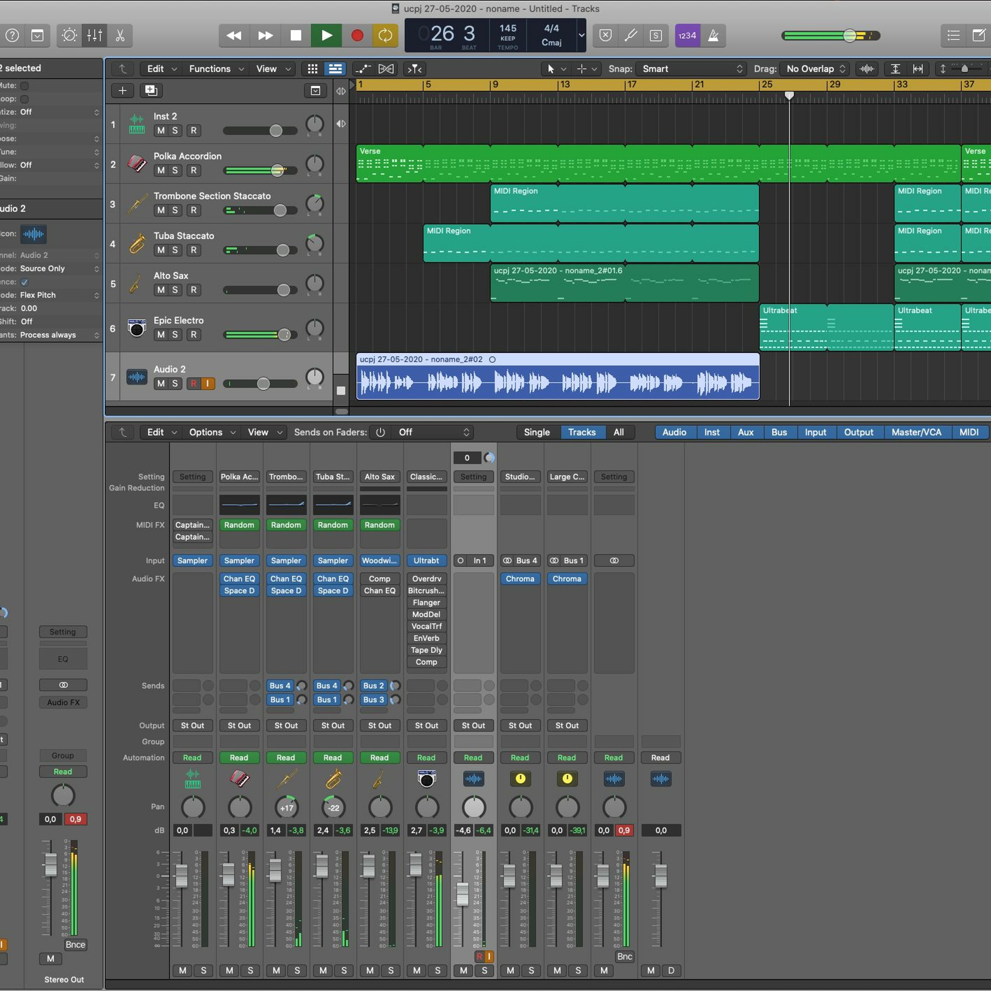Image resolution: width=991 pixels, height=991 pixels.
Task: Toggle the Cycle mode button
Action: click(385, 35)
